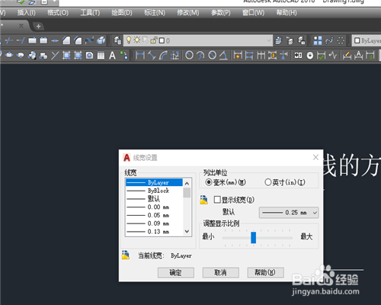Image resolution: width=381 pixels, height=305 pixels.
Task: Click the Center Mark tool icon
Action: [x=310, y=55]
